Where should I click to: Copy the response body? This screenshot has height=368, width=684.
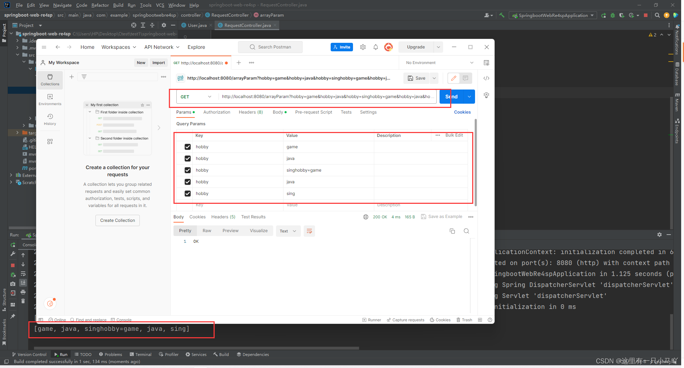452,231
